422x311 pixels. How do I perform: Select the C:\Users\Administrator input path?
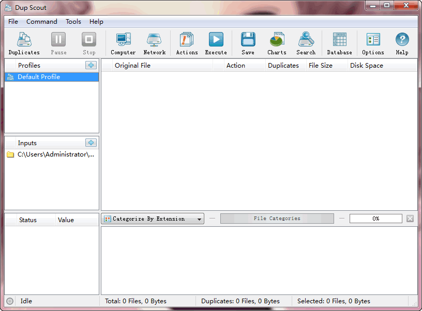pos(52,154)
